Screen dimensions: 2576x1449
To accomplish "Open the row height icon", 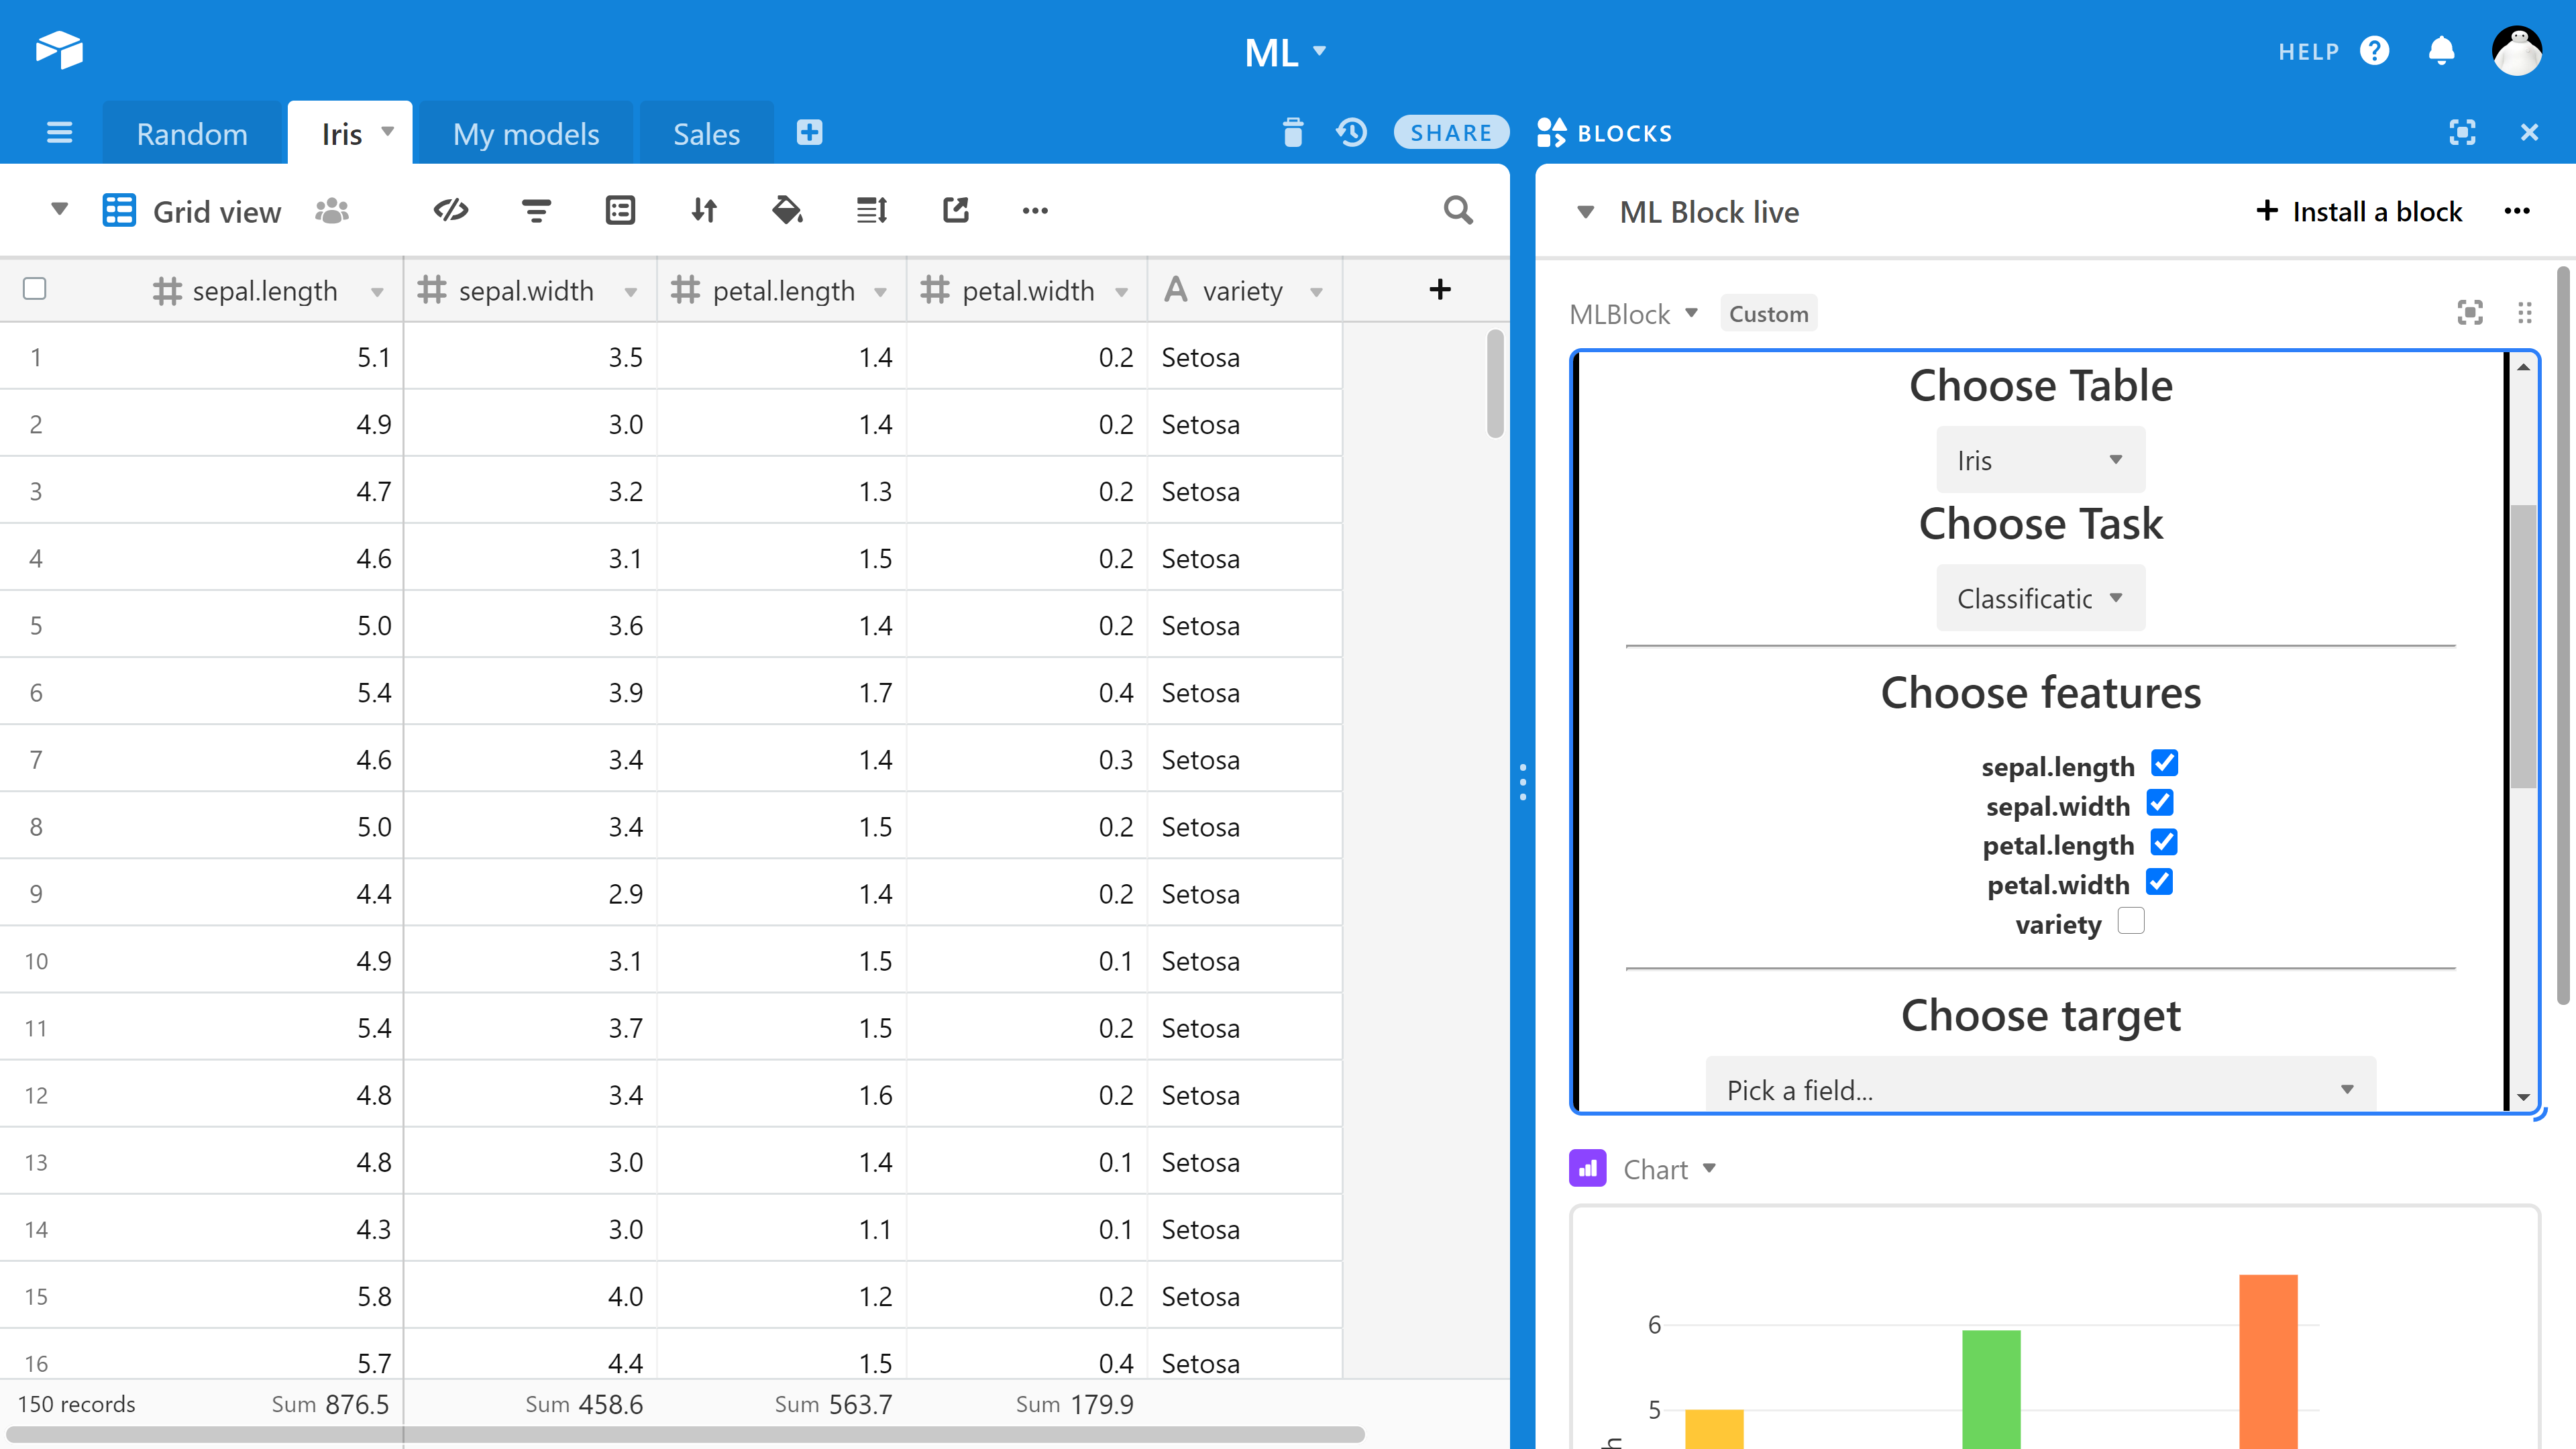I will (x=871, y=210).
